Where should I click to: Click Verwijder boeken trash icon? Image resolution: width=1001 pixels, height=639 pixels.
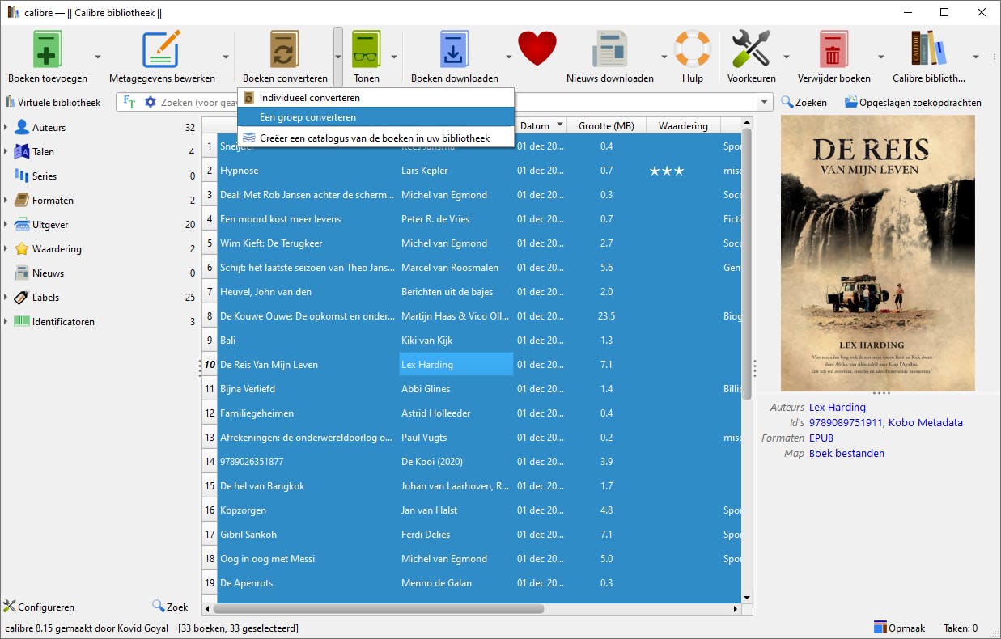coord(833,49)
